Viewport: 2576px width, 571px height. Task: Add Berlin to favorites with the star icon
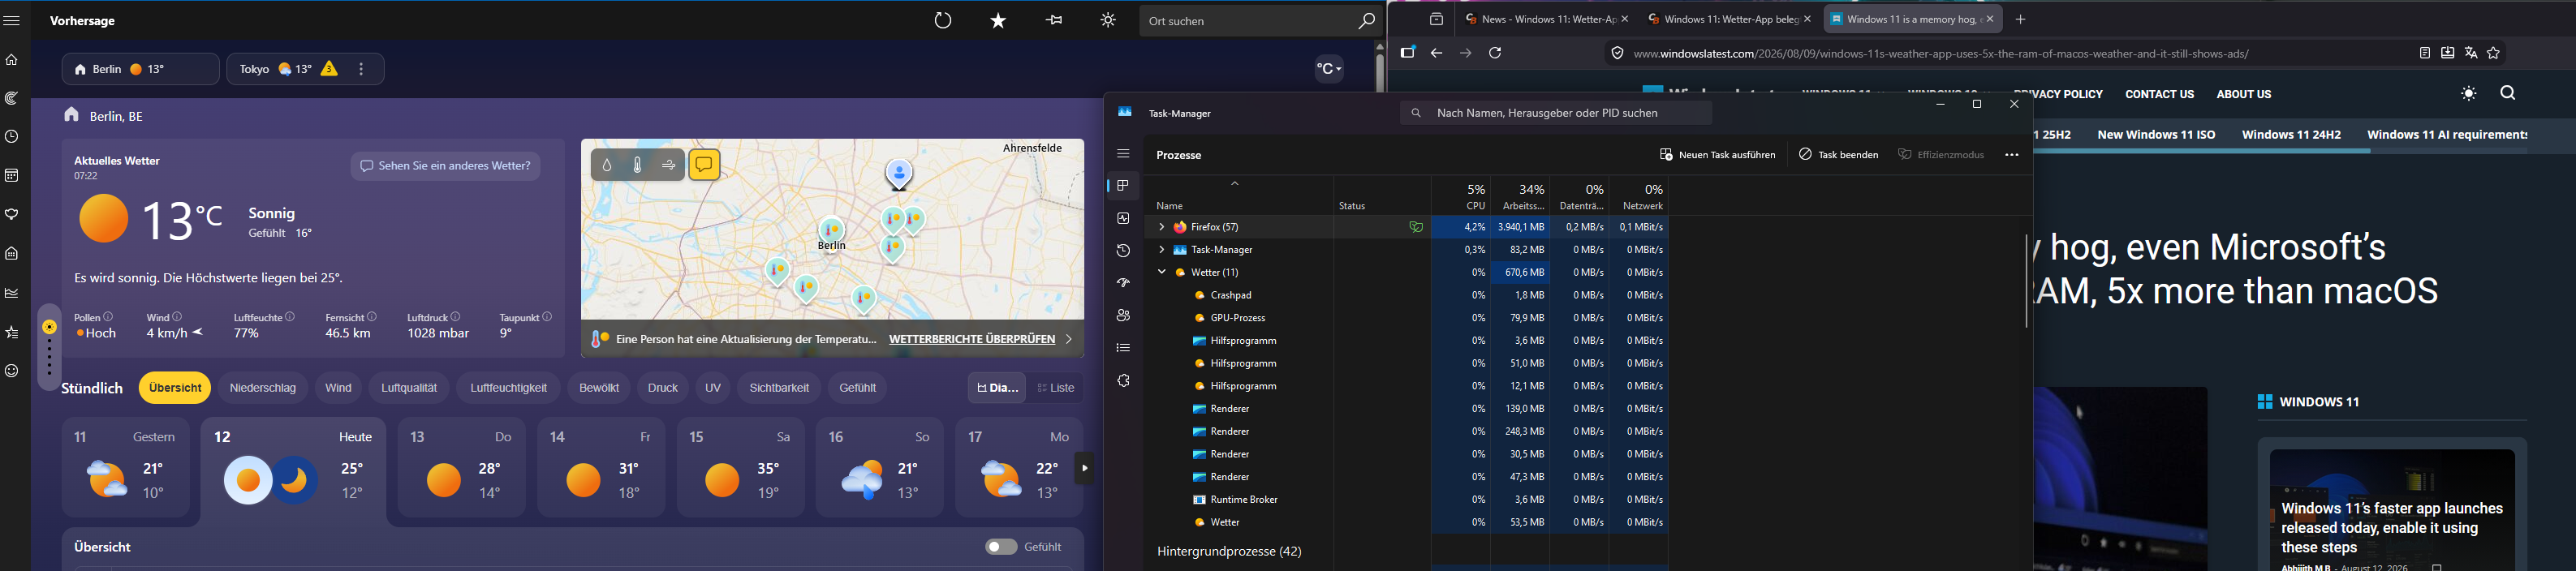[998, 20]
